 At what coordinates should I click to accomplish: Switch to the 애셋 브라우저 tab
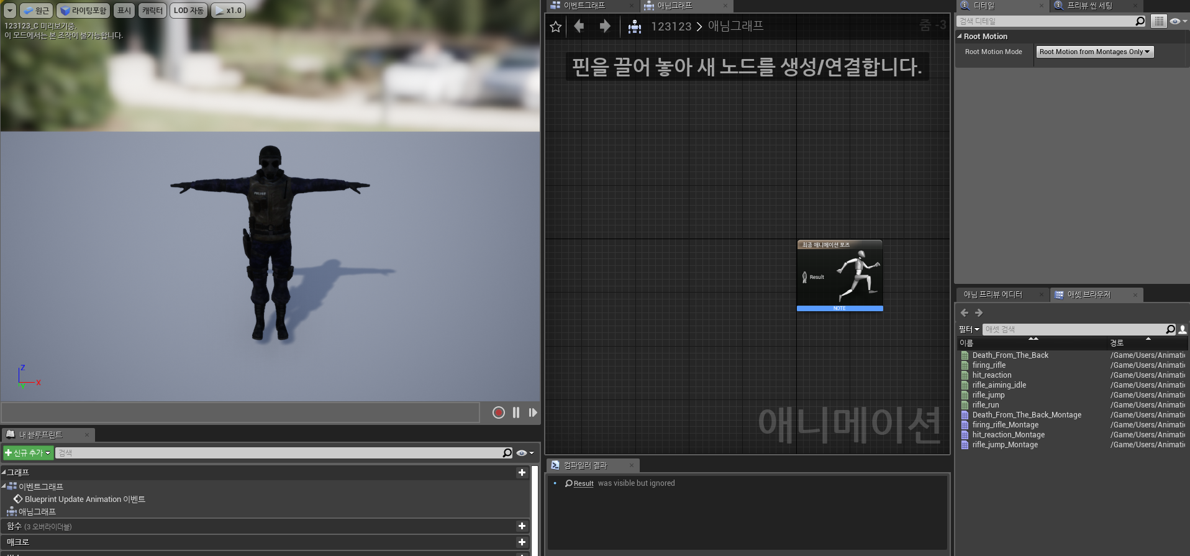pyautogui.click(x=1089, y=294)
